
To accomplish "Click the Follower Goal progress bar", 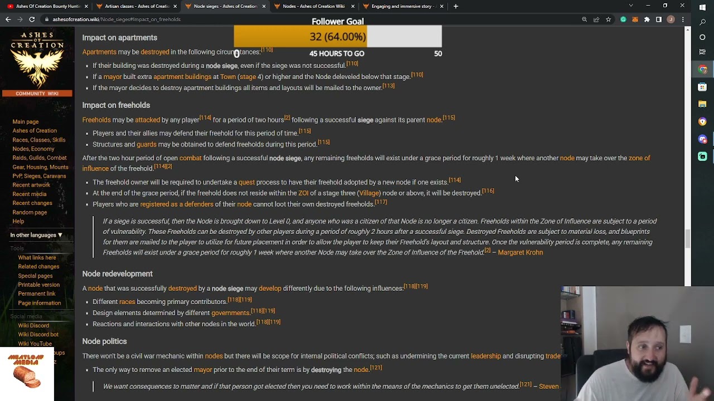I will pos(337,37).
